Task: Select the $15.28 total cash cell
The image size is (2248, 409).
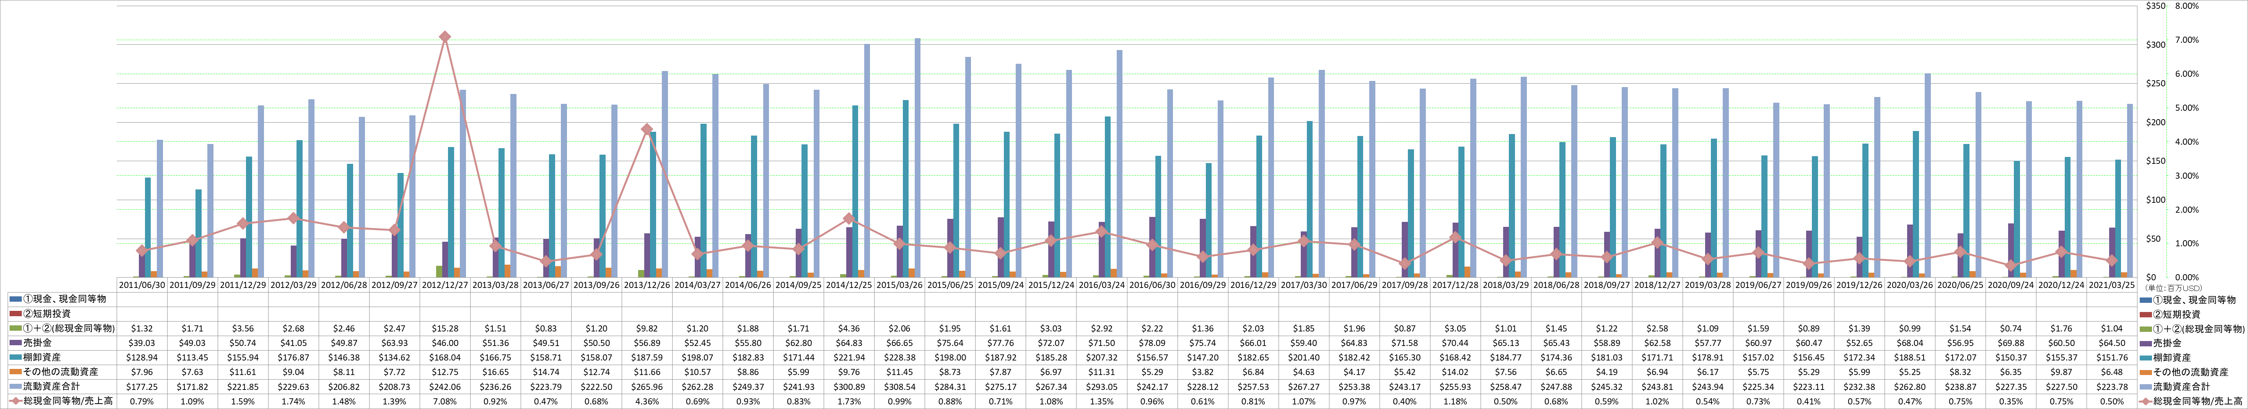Action: (x=445, y=329)
